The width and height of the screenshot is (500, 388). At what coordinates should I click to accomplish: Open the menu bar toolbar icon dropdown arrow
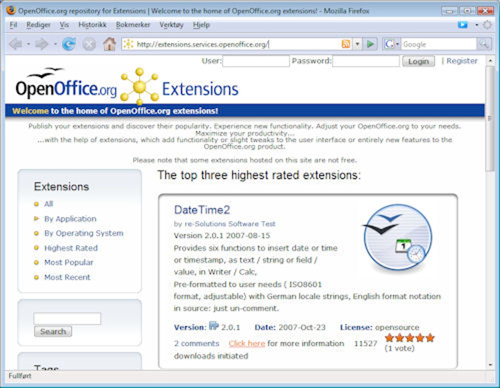[x=477, y=25]
